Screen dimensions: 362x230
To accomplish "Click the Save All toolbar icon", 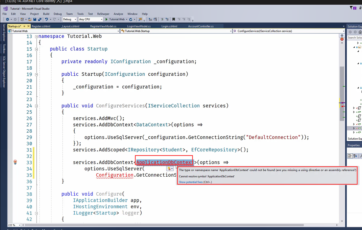I will (40, 19).
